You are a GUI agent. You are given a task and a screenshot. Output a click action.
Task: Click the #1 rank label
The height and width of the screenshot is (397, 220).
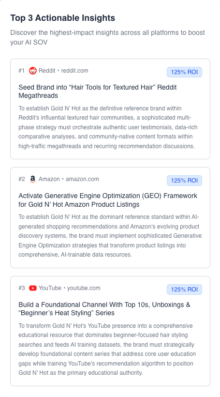[x=21, y=71]
